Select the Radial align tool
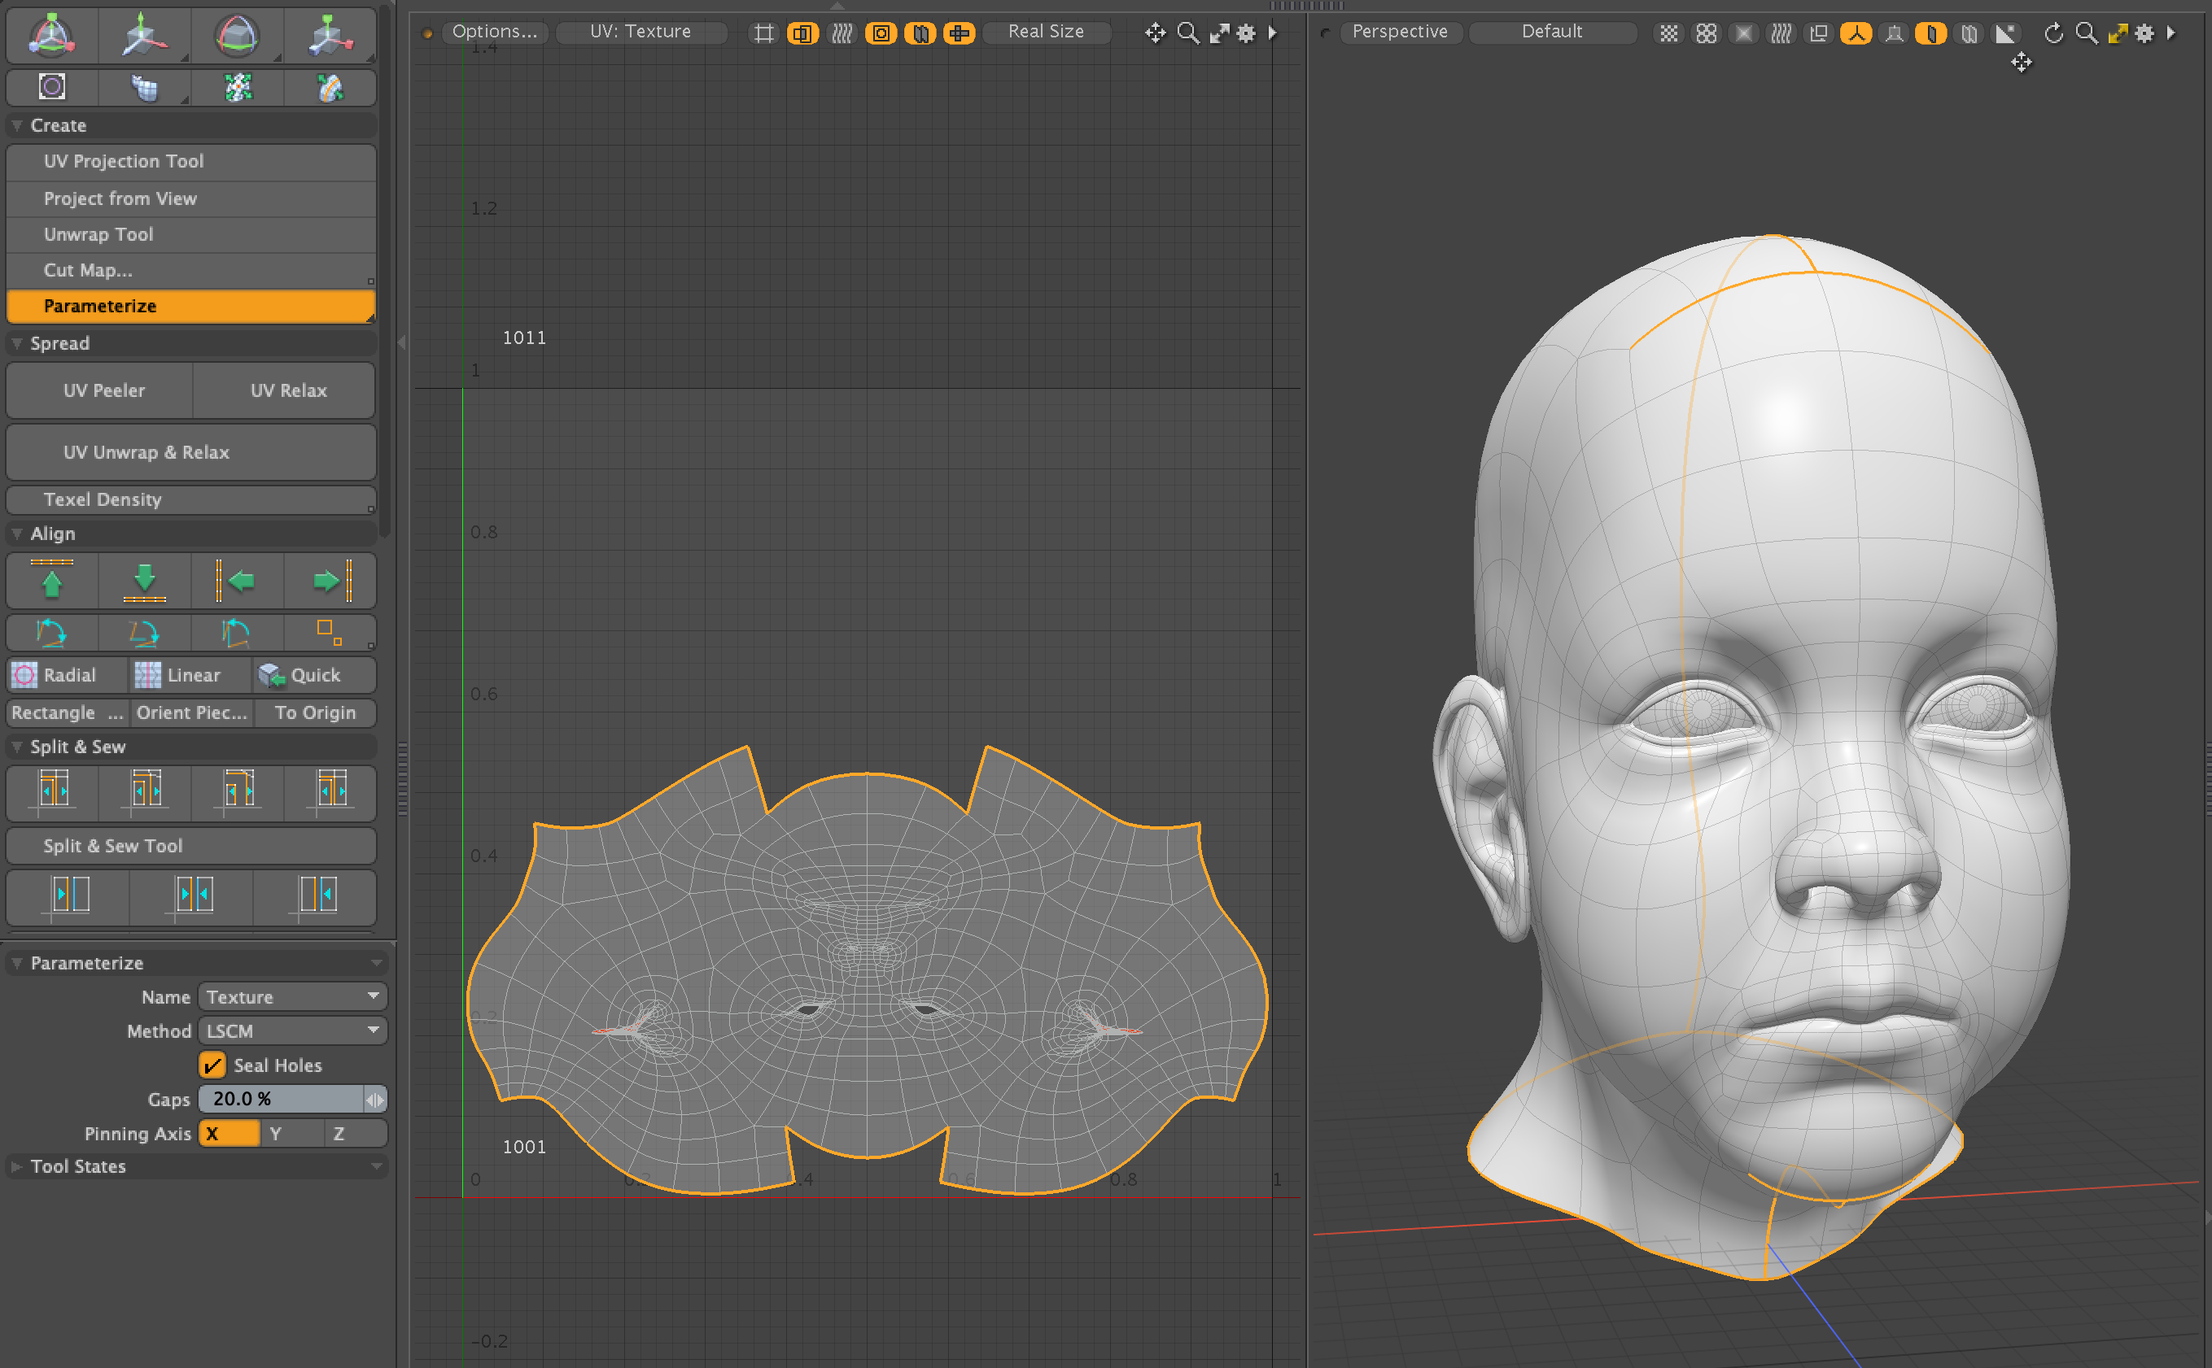 pos(55,675)
